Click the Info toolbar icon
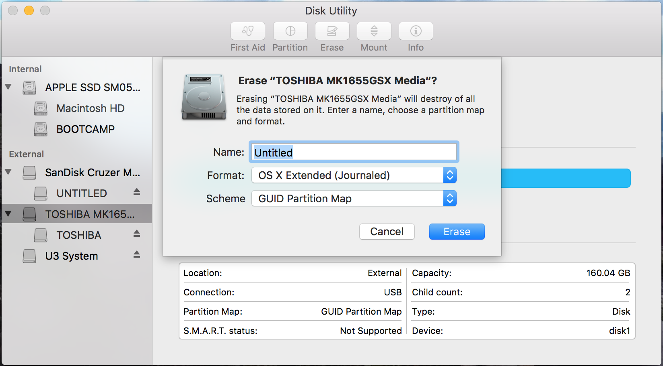Viewport: 663px width, 366px height. [x=416, y=31]
